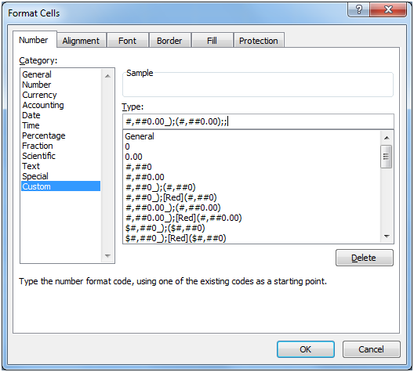414x372 pixels.
Task: Click the Type list scroll-down arrow
Action: click(x=387, y=237)
